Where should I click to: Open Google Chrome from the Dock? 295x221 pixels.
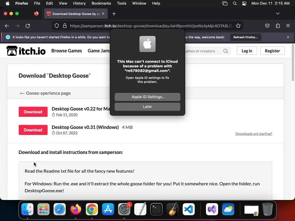tap(92, 209)
